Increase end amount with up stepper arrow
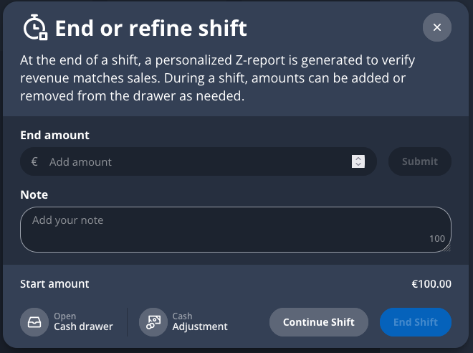This screenshot has width=473, height=353. point(358,159)
